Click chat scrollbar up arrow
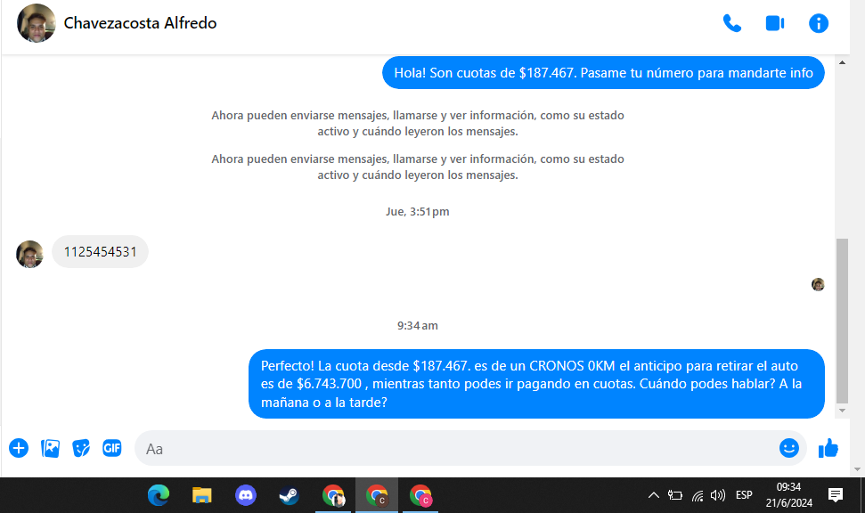The height and width of the screenshot is (513, 865). (x=842, y=62)
